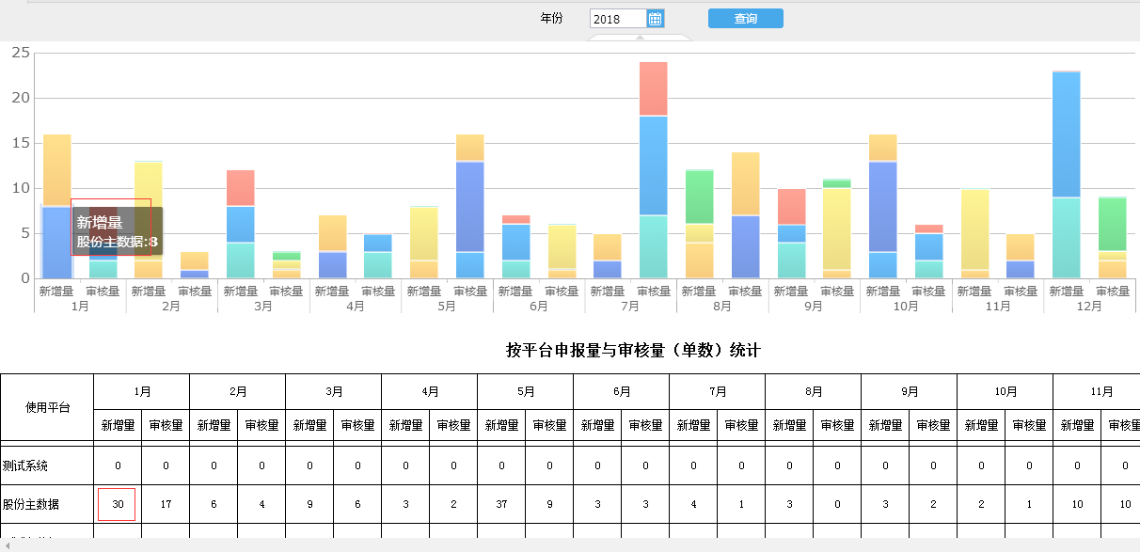1140x552 pixels.
Task: Click the cell showing 37 under May 新增量
Action: tap(500, 504)
